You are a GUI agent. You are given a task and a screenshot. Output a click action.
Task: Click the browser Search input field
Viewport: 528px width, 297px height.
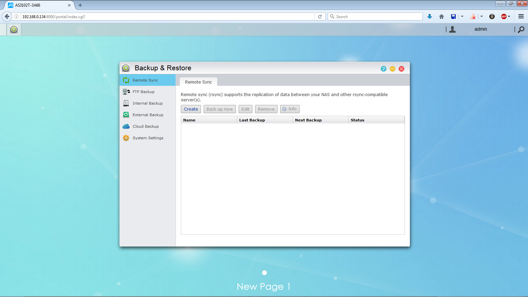click(375, 16)
